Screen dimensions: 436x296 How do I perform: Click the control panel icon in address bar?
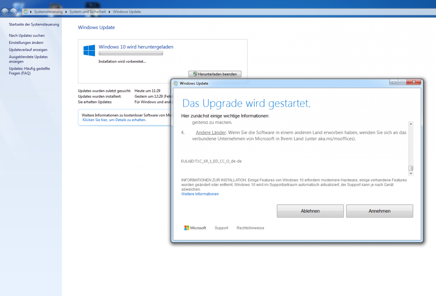point(25,12)
